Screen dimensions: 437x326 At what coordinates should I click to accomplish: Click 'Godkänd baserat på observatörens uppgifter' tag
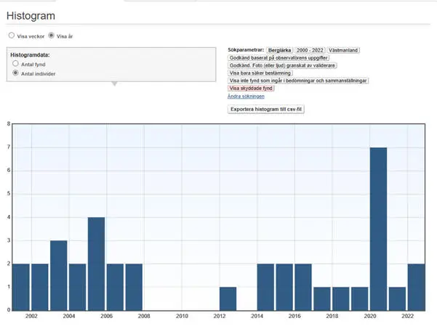click(279, 57)
